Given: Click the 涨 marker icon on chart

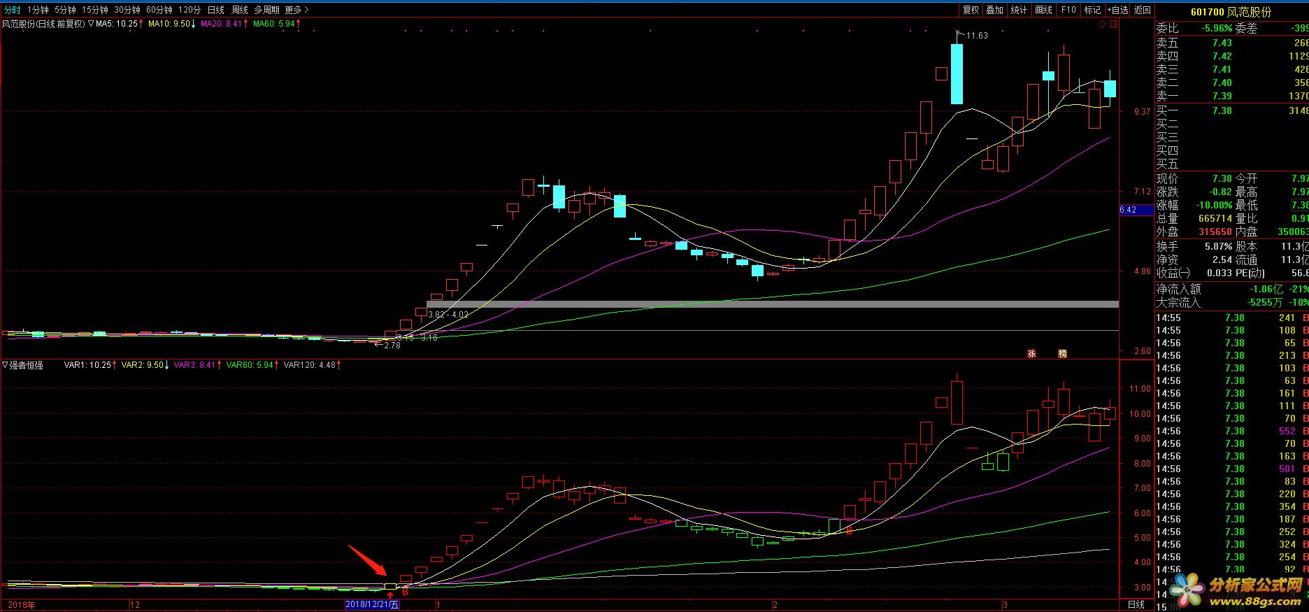Looking at the screenshot, I should pyautogui.click(x=1031, y=353).
